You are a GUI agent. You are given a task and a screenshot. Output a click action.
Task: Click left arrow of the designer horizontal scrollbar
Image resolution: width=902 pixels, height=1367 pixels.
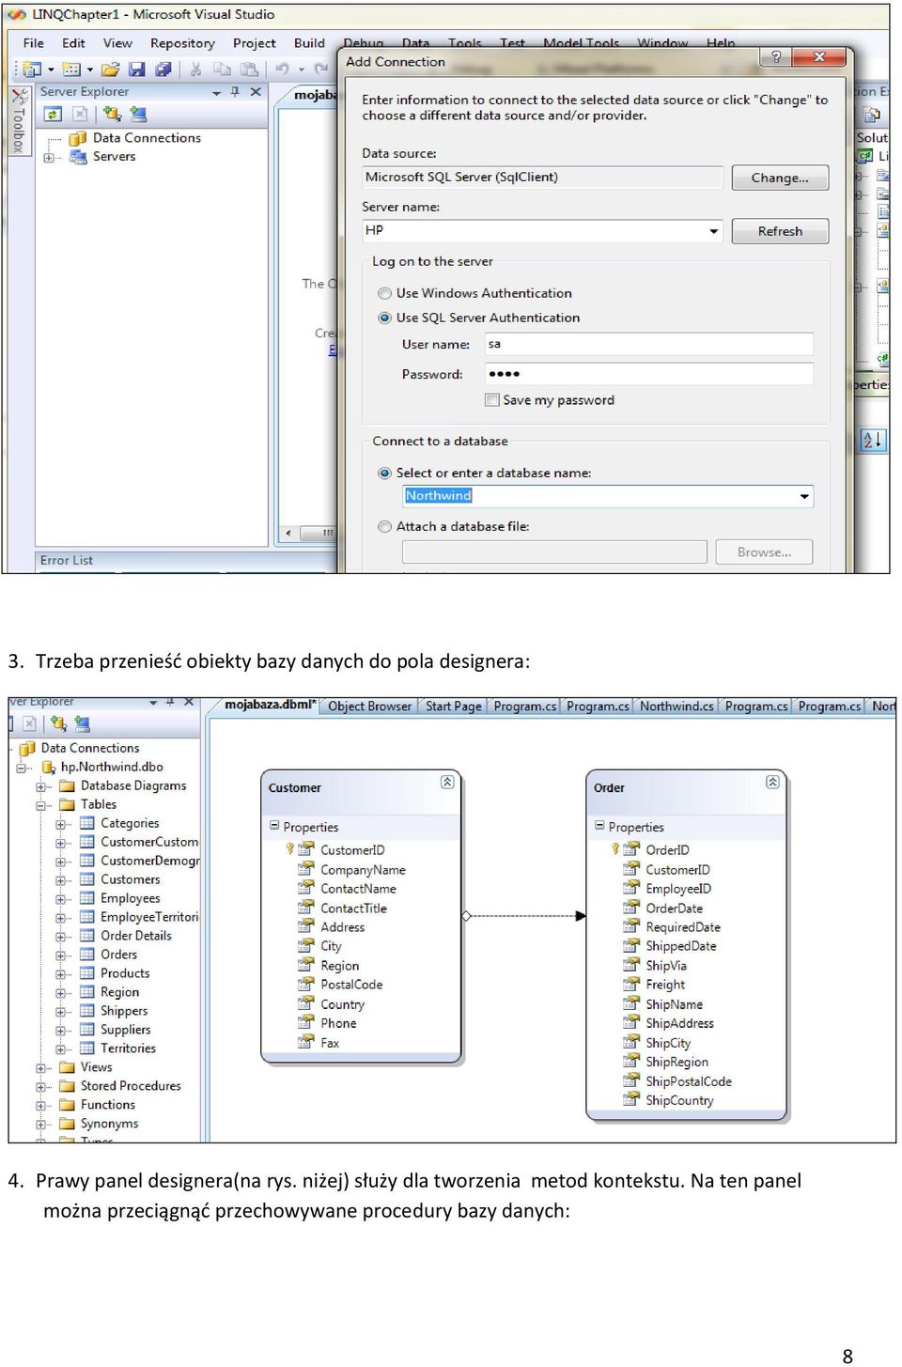[x=288, y=534]
